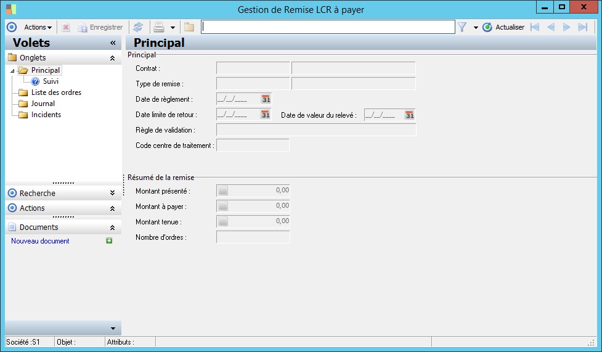
Task: Click the Attributs status bar entry
Action: (x=121, y=342)
